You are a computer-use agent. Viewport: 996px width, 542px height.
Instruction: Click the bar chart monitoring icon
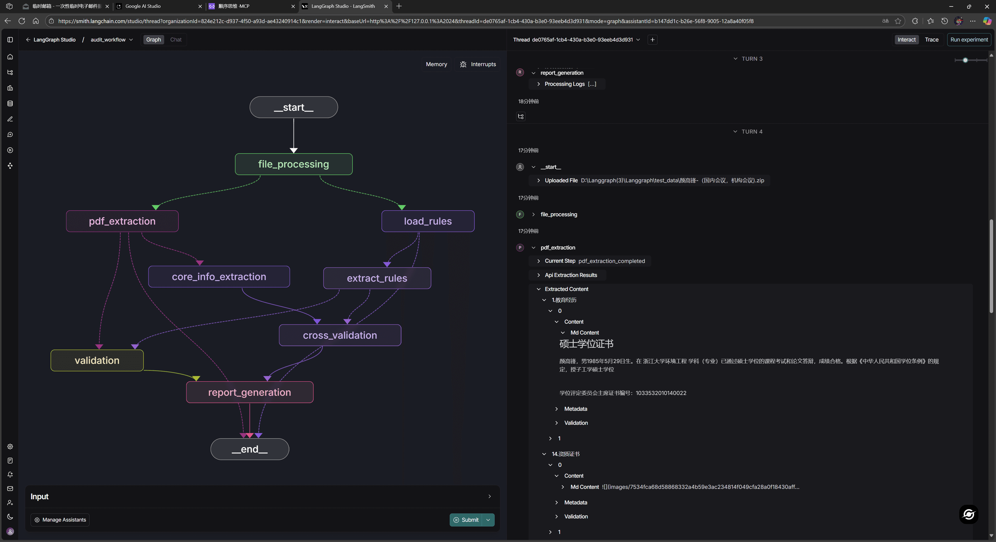(x=10, y=88)
